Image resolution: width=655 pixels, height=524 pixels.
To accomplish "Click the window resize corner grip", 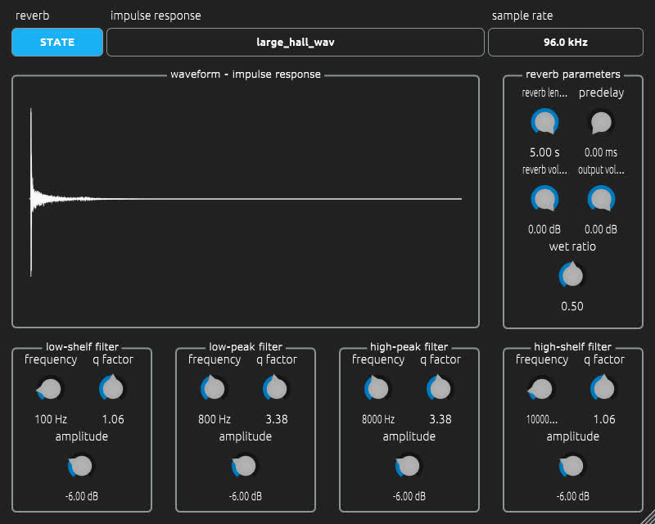I will [x=648, y=517].
